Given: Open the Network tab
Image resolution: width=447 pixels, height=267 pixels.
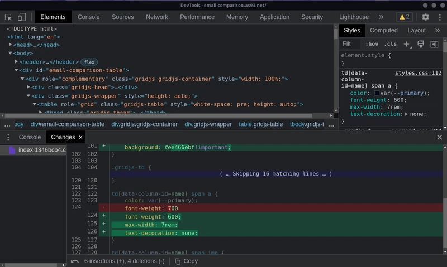Looking at the screenshot, I should [157, 17].
